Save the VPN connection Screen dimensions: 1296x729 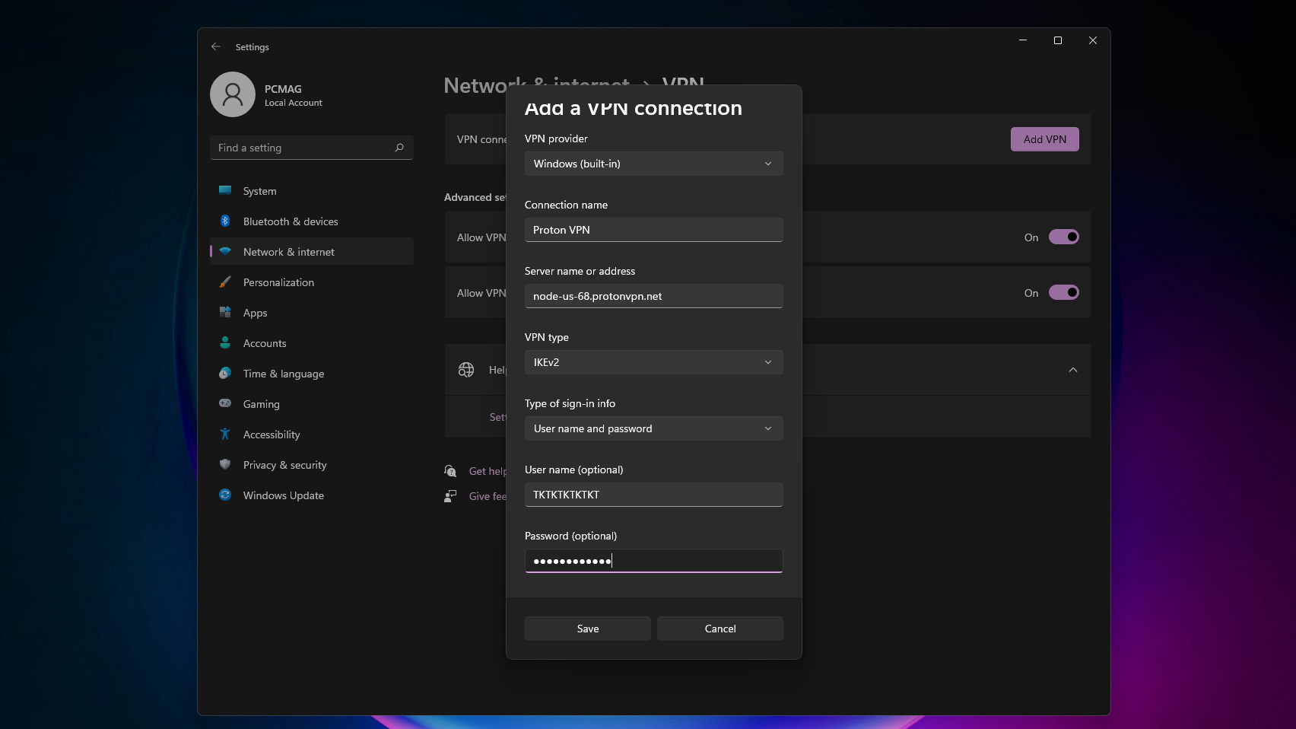tap(587, 629)
